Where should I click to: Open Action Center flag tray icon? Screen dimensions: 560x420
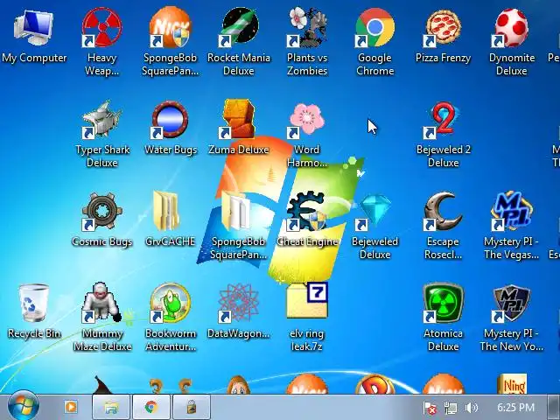point(430,408)
